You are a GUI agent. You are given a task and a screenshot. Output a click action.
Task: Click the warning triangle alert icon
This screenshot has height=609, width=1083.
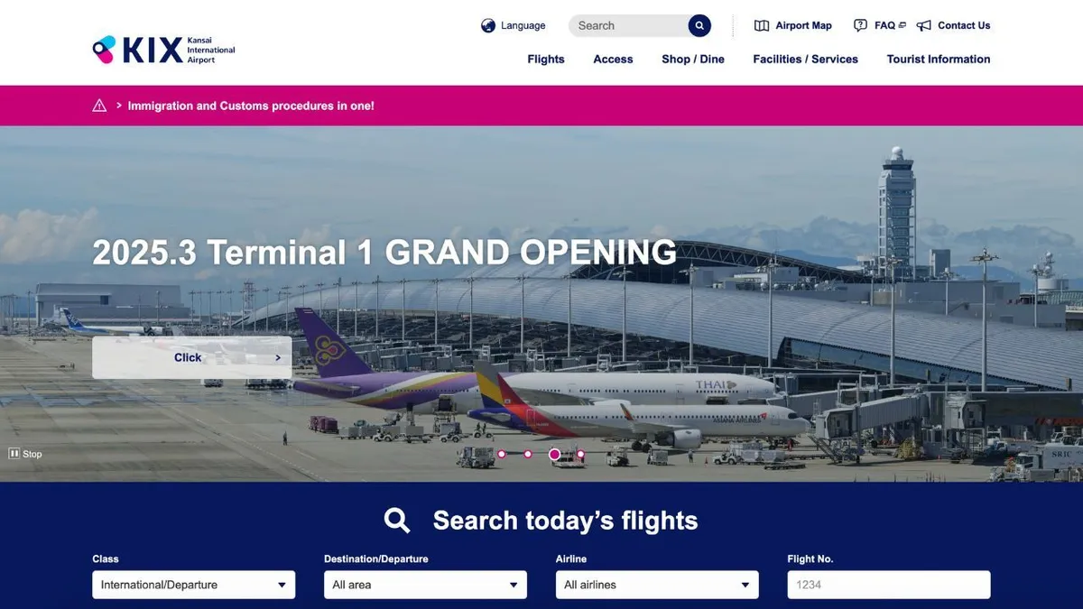[99, 106]
